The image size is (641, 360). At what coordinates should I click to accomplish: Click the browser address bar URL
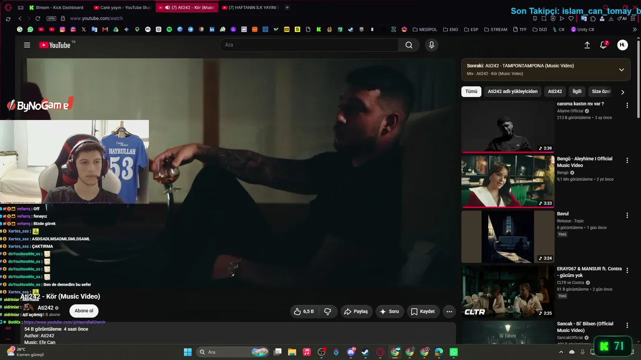pyautogui.click(x=96, y=18)
